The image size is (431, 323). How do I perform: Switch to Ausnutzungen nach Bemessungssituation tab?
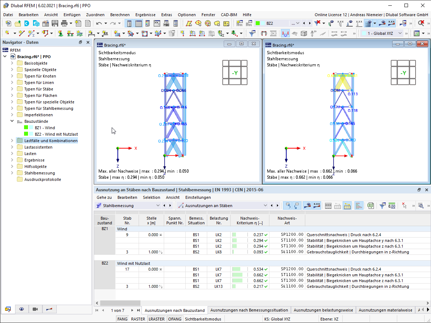tap(249, 310)
